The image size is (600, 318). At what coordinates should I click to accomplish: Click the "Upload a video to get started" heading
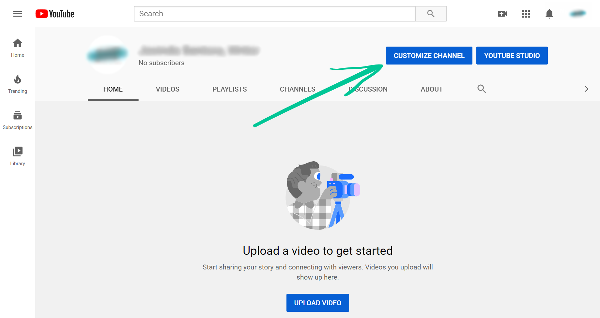click(x=318, y=251)
